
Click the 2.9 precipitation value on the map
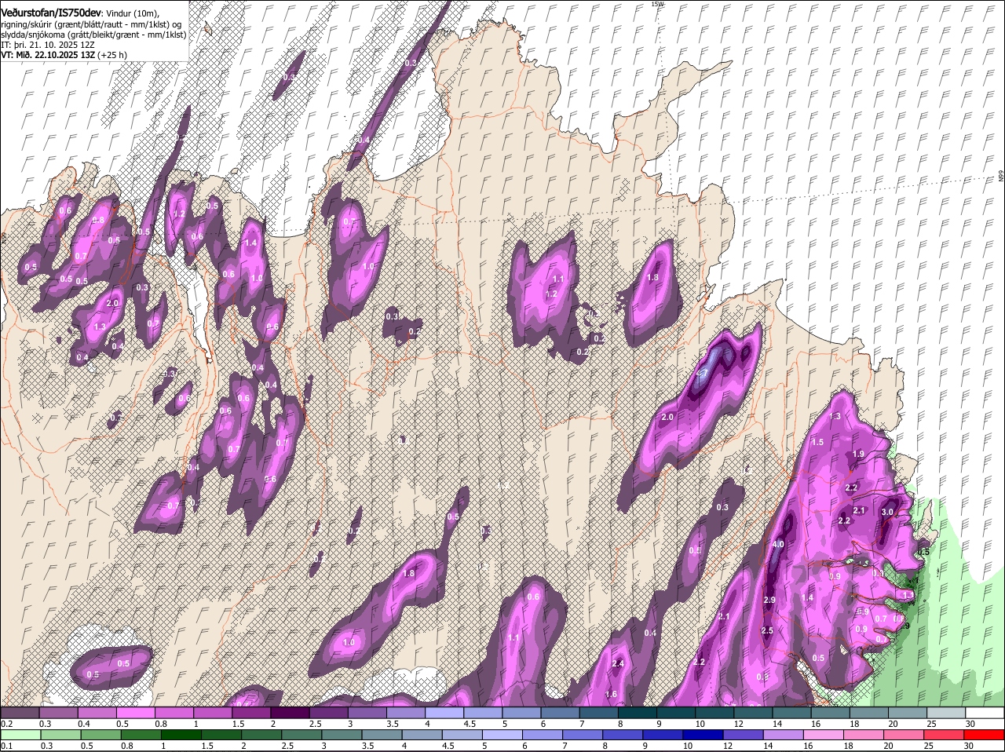point(769,601)
